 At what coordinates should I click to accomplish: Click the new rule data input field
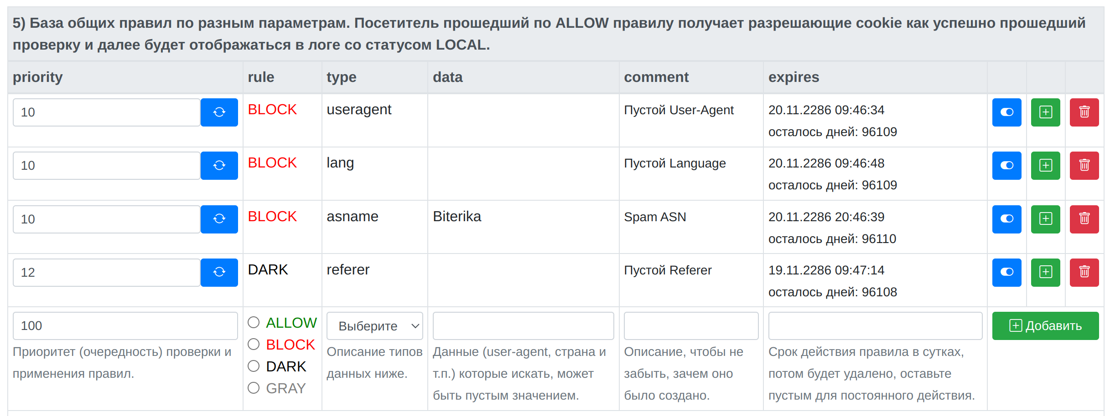[x=523, y=326]
